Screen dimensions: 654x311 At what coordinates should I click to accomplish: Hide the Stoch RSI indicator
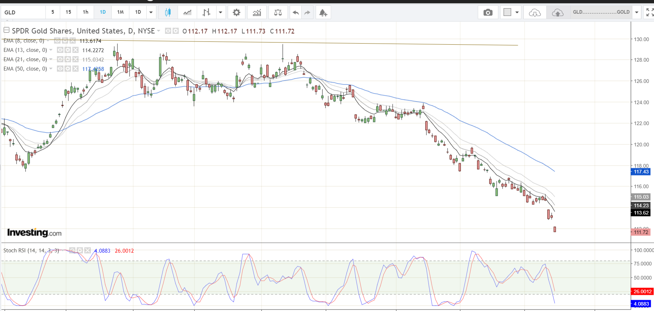tap(72, 250)
